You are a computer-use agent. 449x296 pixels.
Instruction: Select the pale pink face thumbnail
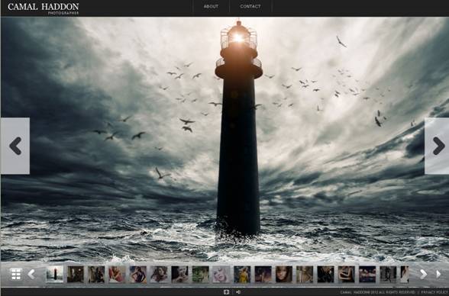pyautogui.click(x=221, y=275)
